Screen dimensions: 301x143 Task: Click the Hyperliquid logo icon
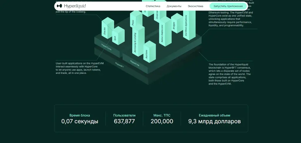click(59, 6)
